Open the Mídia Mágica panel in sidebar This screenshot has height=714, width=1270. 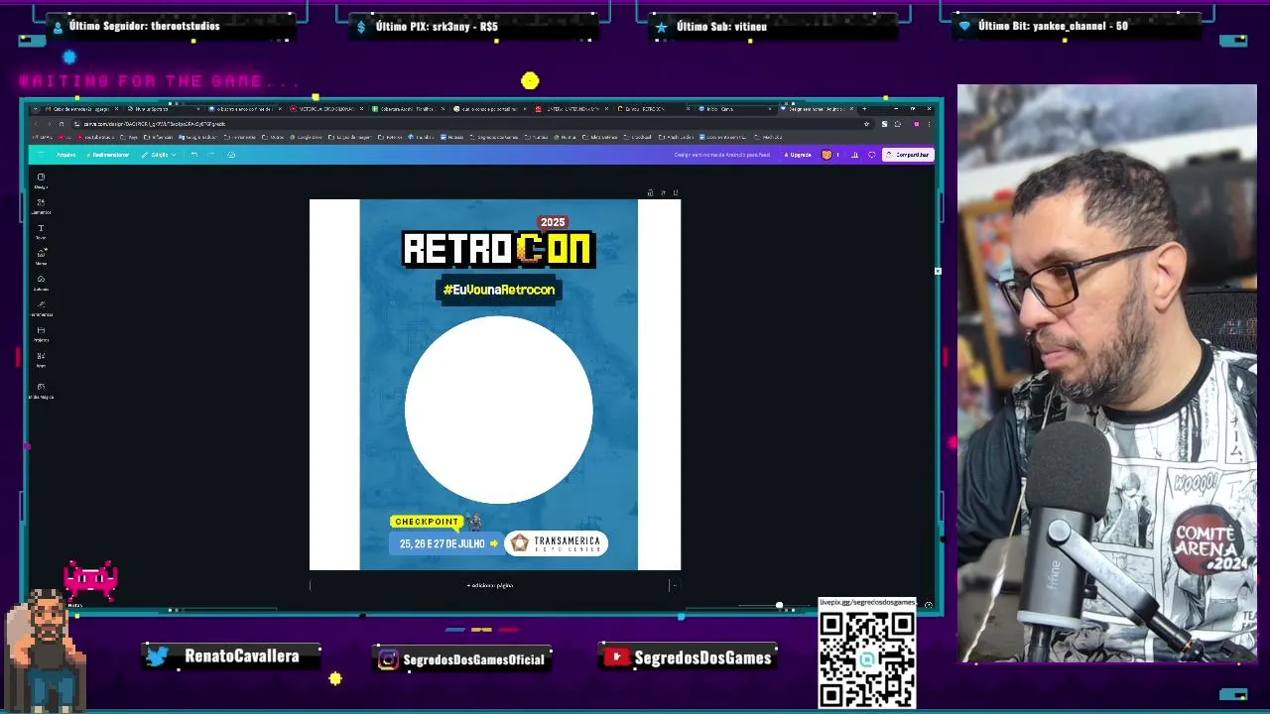(41, 391)
